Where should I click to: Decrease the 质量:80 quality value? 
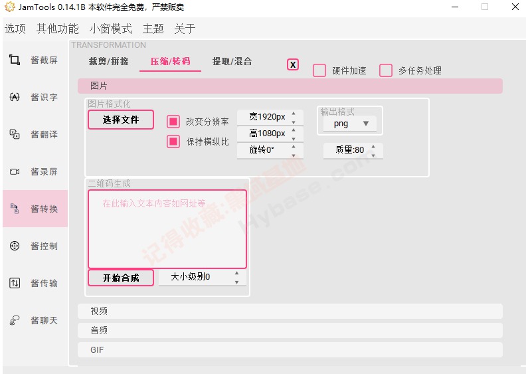point(373,155)
